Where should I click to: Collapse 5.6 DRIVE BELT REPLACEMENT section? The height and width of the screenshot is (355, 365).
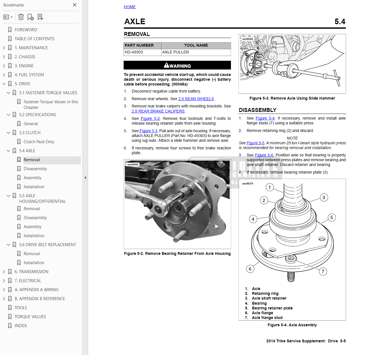pyautogui.click(x=8, y=245)
